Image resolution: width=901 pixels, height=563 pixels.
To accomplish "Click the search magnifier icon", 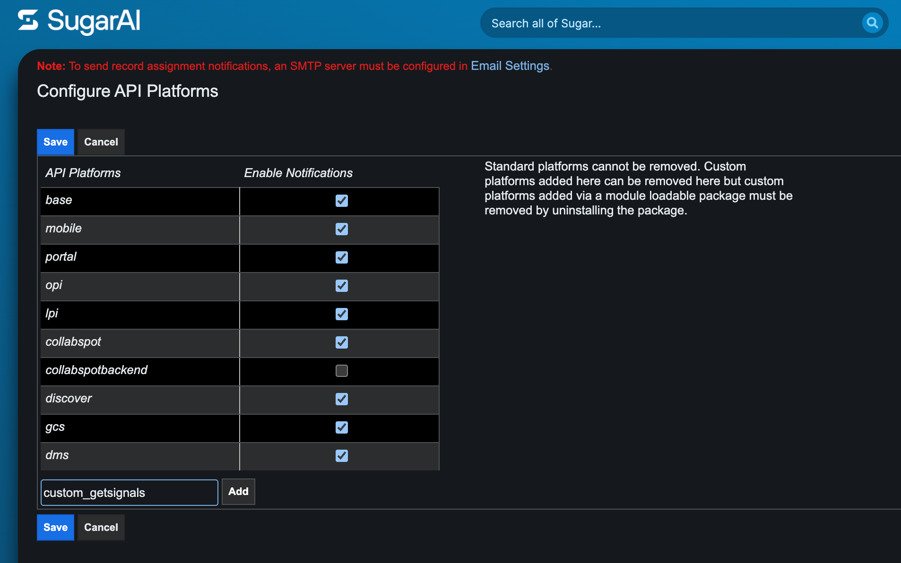I will tap(872, 23).
